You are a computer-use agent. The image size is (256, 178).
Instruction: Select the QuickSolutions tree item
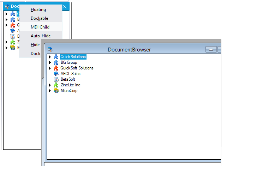(x=73, y=57)
